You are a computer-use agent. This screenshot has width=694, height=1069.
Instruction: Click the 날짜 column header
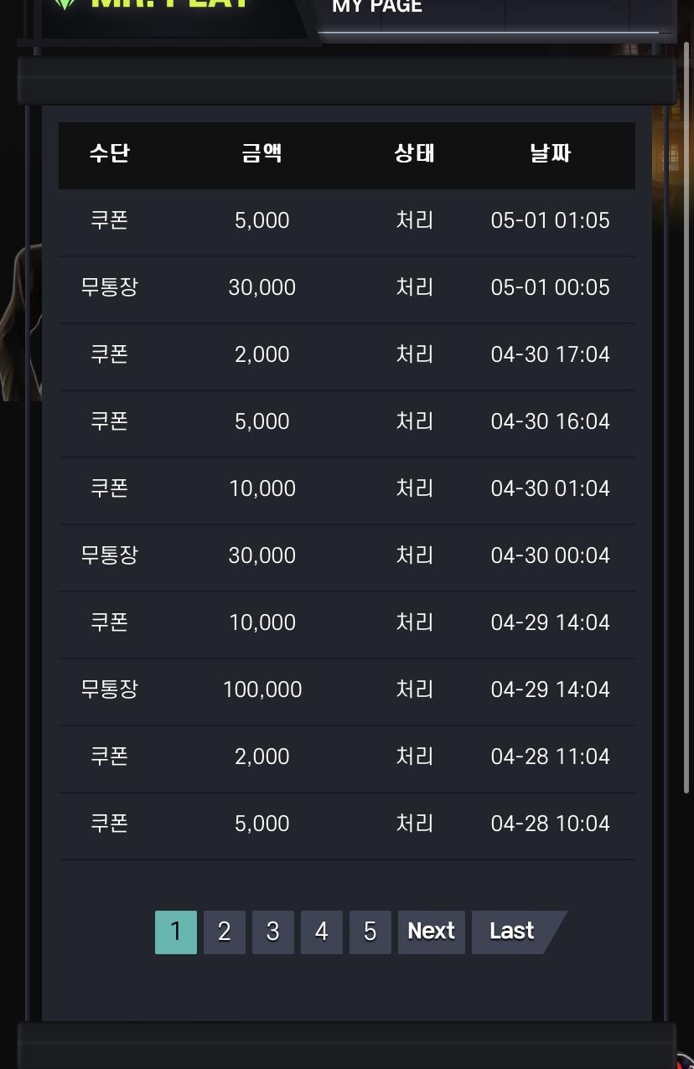point(551,154)
